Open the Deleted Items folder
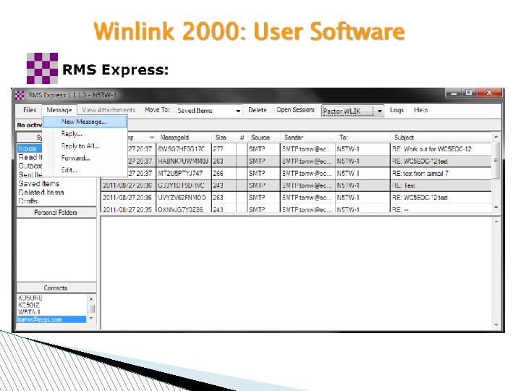The height and width of the screenshot is (391, 521). point(41,192)
